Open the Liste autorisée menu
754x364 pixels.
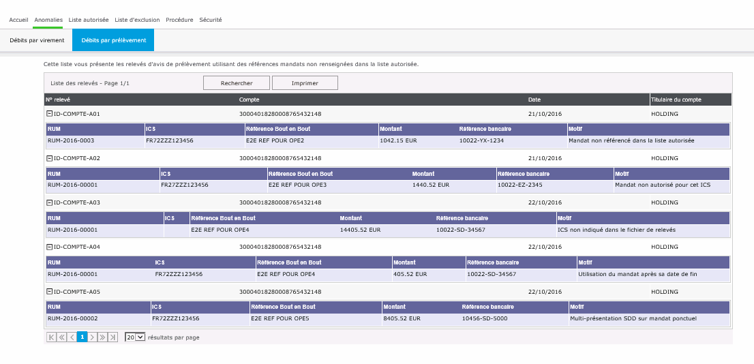(89, 20)
